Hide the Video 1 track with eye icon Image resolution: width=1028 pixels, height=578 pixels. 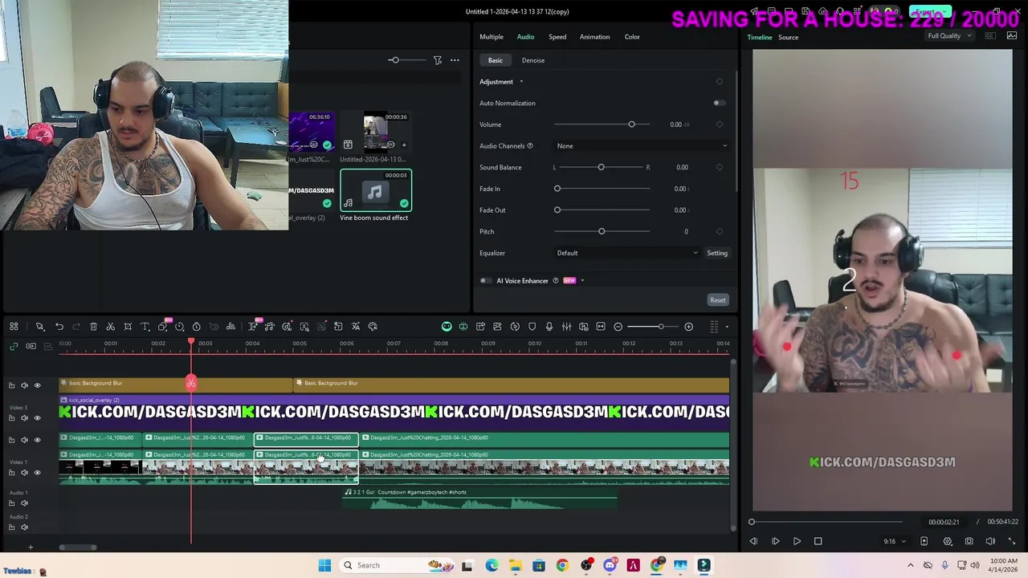tap(37, 473)
